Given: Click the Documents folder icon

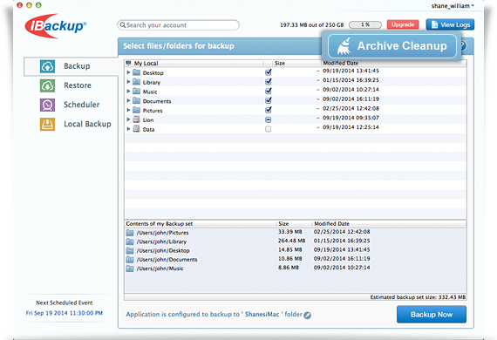Looking at the screenshot, I should (x=136, y=101).
